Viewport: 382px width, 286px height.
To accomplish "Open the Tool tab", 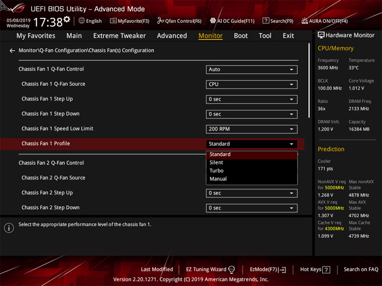I will tap(265, 36).
